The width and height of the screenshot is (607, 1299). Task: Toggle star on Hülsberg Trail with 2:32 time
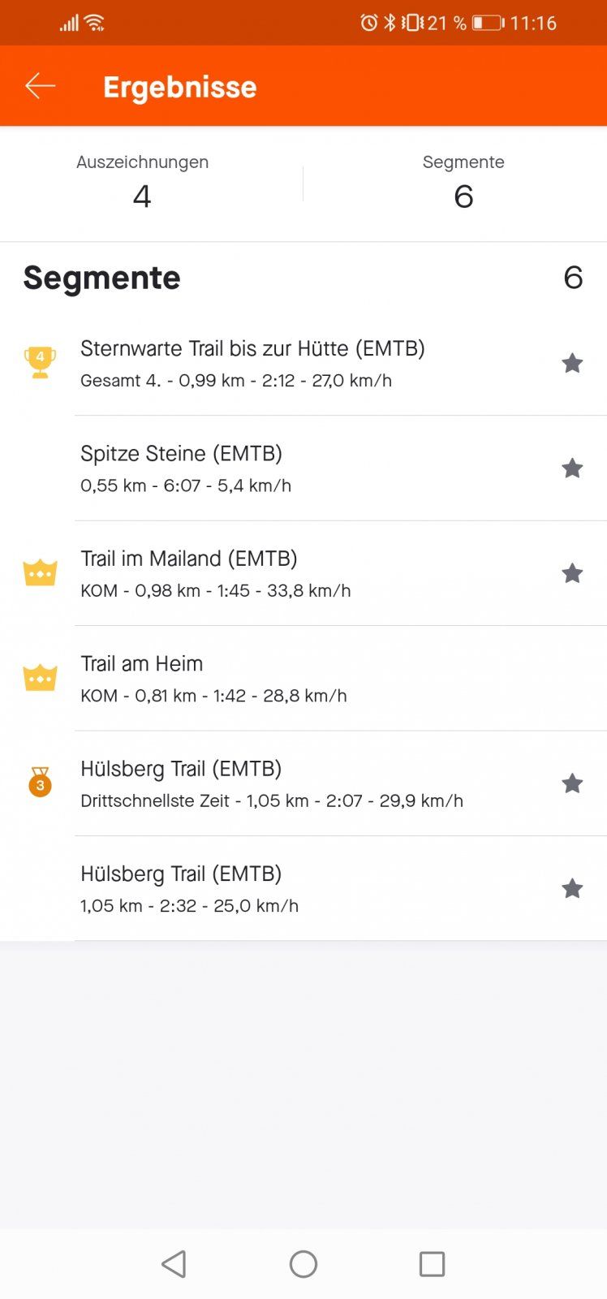coord(572,888)
